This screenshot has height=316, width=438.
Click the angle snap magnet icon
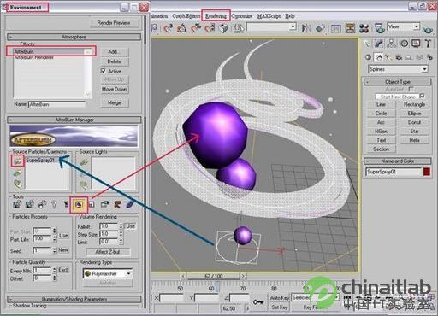[182, 28]
